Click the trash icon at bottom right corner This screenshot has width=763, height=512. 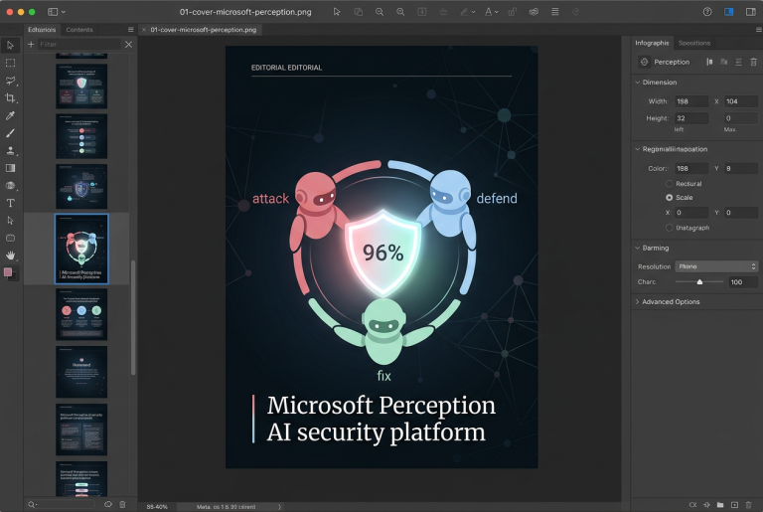(x=749, y=505)
